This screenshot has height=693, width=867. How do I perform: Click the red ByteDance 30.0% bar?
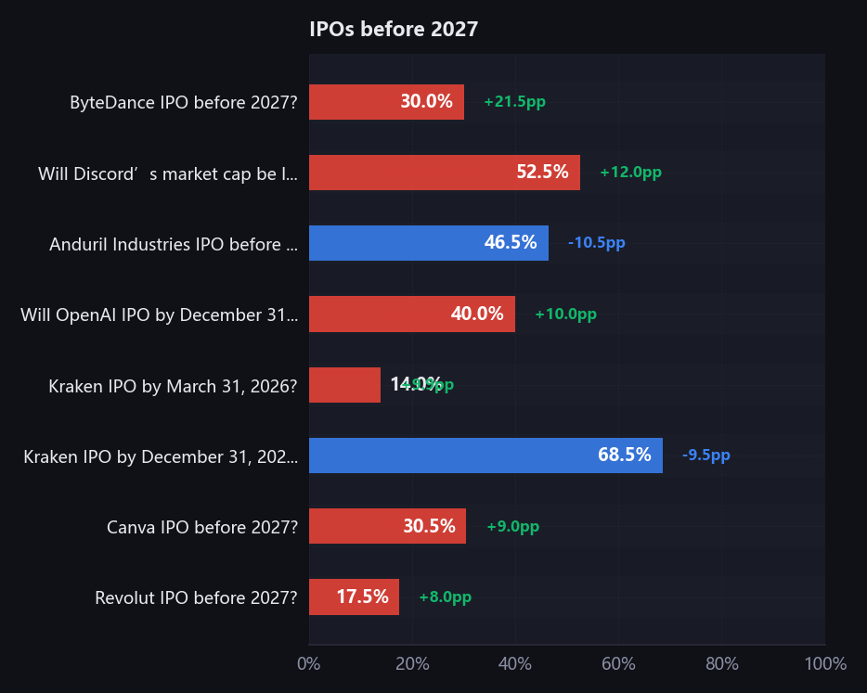pos(386,102)
